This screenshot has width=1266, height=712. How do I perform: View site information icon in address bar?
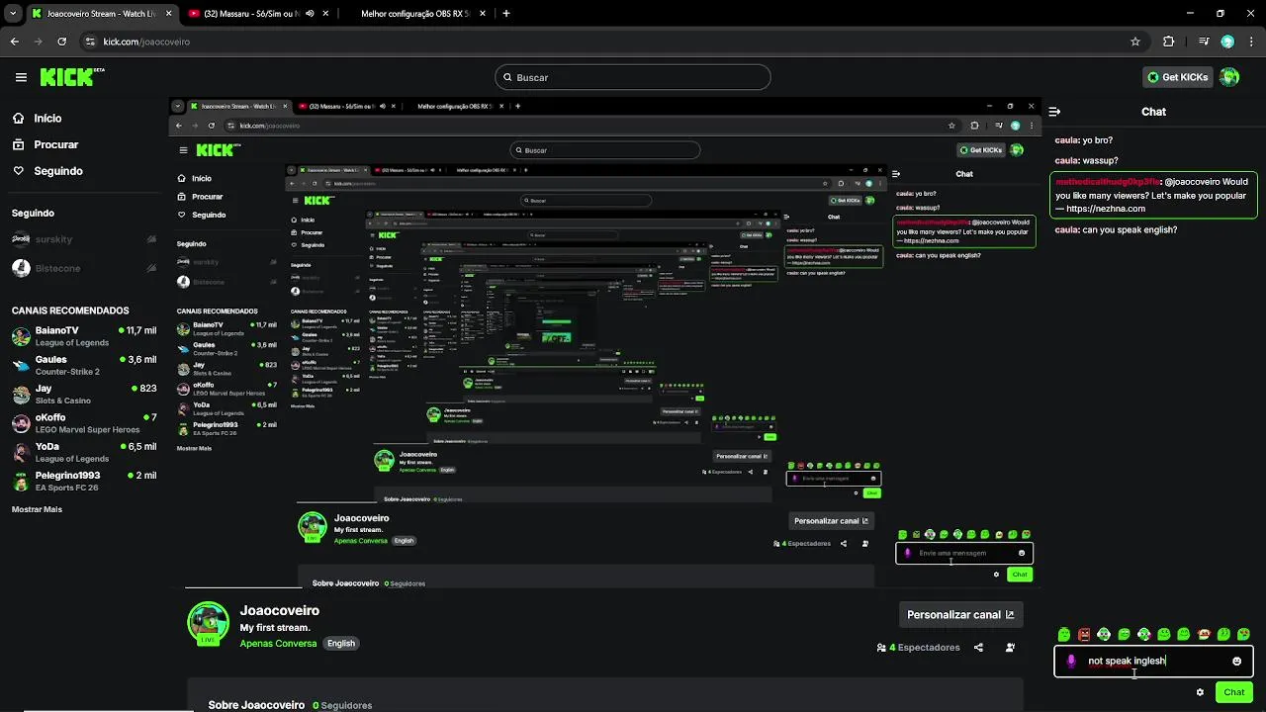pos(90,42)
